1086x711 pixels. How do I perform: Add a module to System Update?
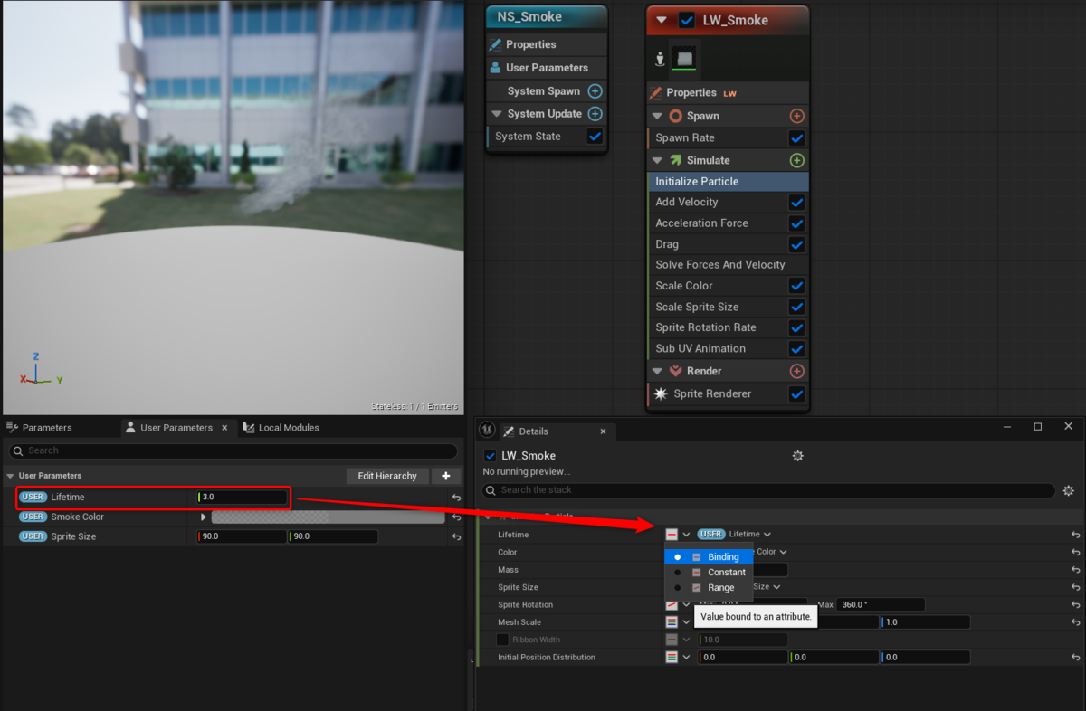point(595,114)
